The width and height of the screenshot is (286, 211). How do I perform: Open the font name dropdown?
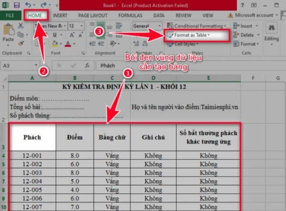point(65,26)
